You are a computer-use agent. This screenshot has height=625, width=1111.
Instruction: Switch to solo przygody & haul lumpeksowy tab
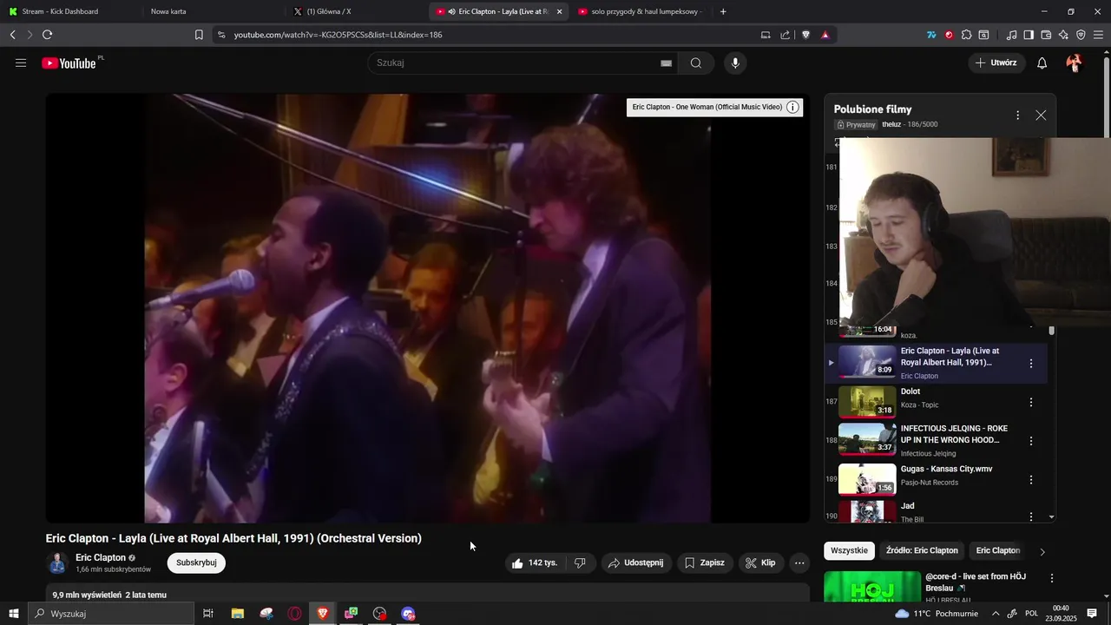(641, 11)
